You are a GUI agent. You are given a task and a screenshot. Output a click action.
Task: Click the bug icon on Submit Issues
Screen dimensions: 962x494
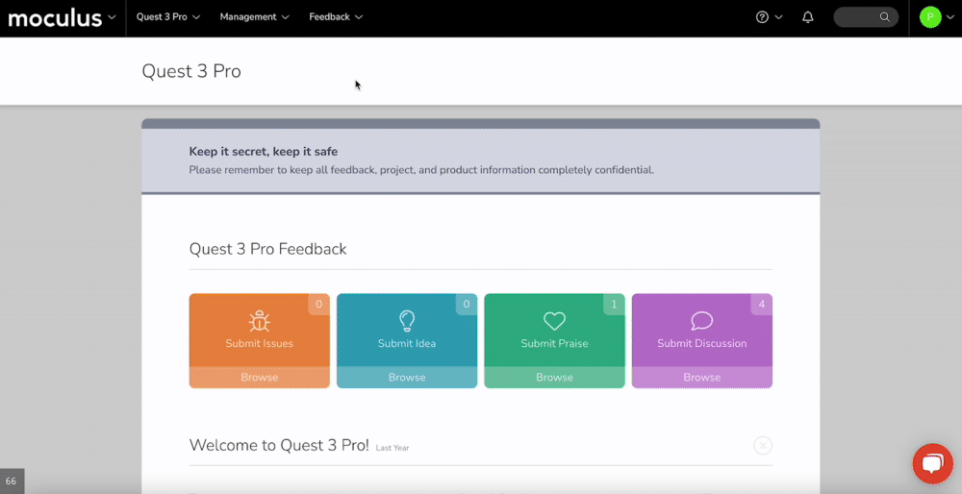[259, 321]
